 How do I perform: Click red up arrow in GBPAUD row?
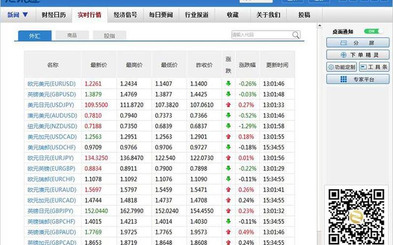228,232
